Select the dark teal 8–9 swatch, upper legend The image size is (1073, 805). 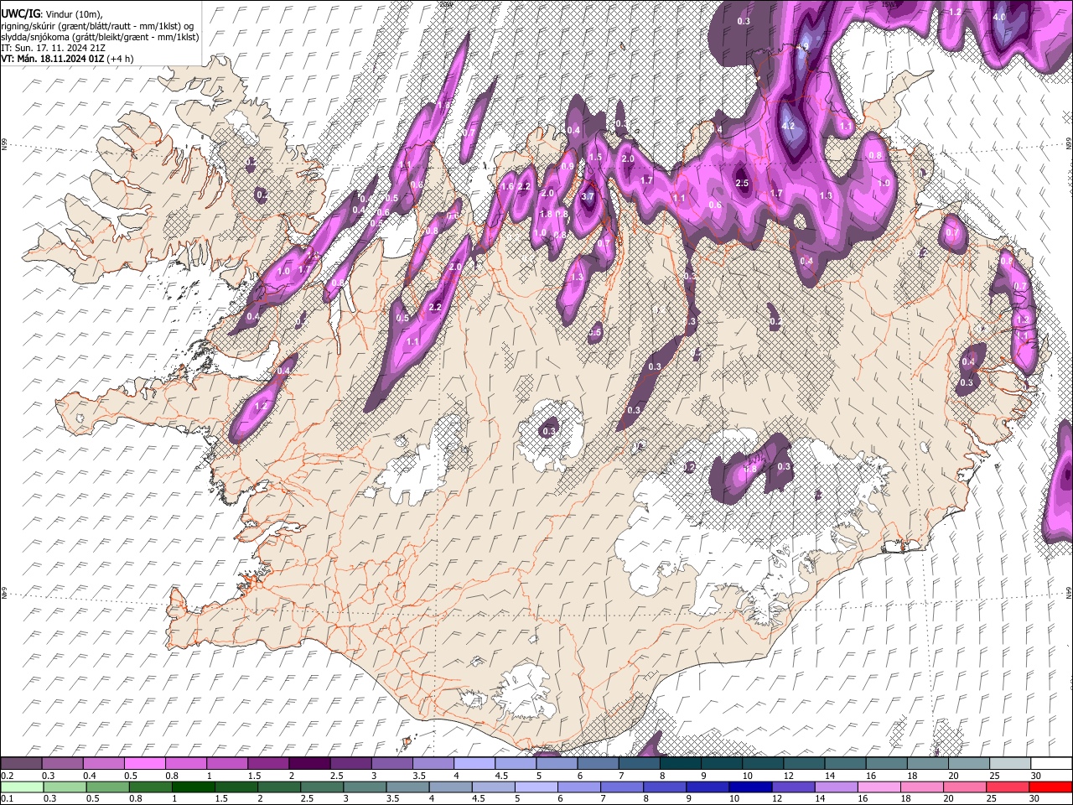680,764
